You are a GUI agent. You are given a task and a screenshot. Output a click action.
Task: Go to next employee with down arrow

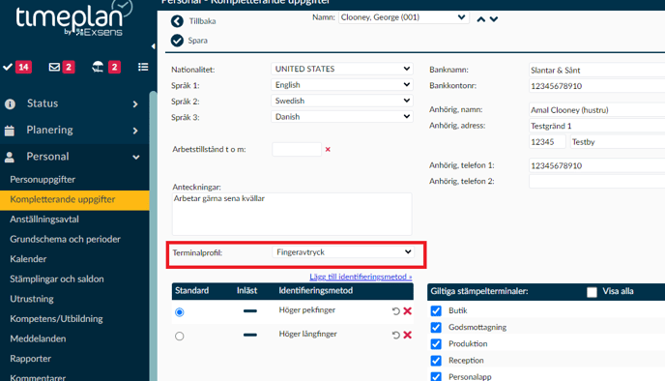(494, 19)
